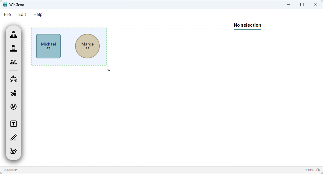This screenshot has width=323, height=174.
Task: Click the No selection heading
Action: 247,25
